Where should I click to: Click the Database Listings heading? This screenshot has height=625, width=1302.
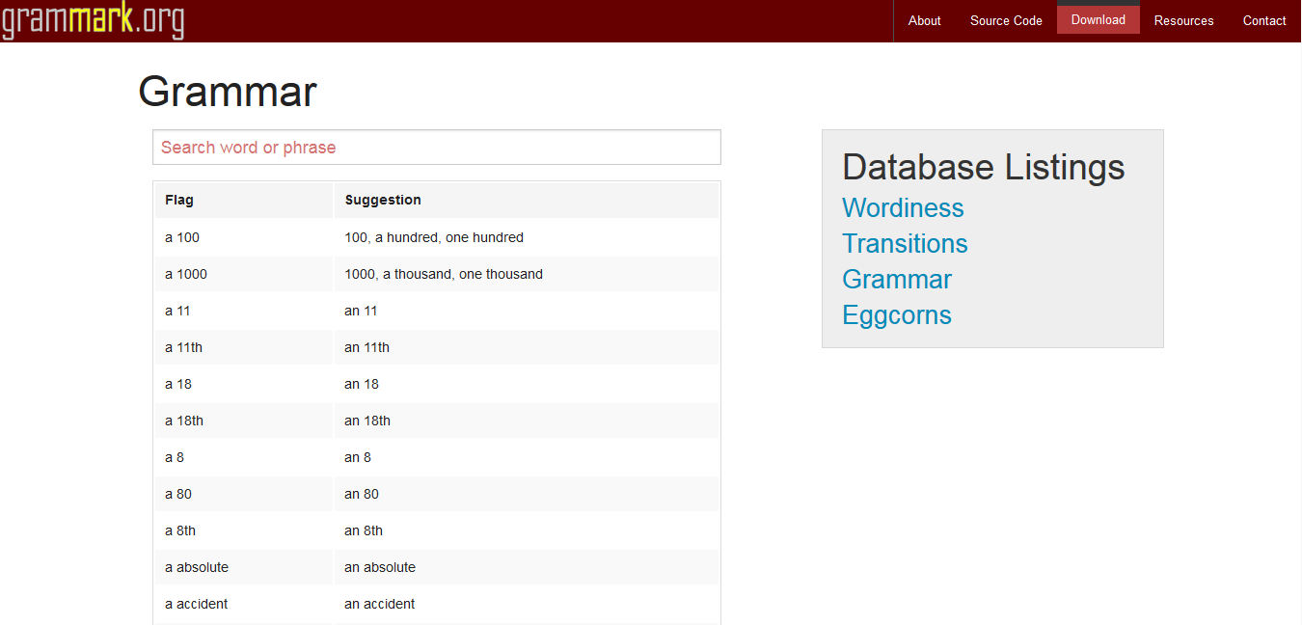click(984, 167)
